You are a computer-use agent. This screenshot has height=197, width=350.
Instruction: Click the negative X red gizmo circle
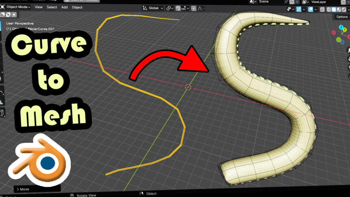[x=334, y=32]
